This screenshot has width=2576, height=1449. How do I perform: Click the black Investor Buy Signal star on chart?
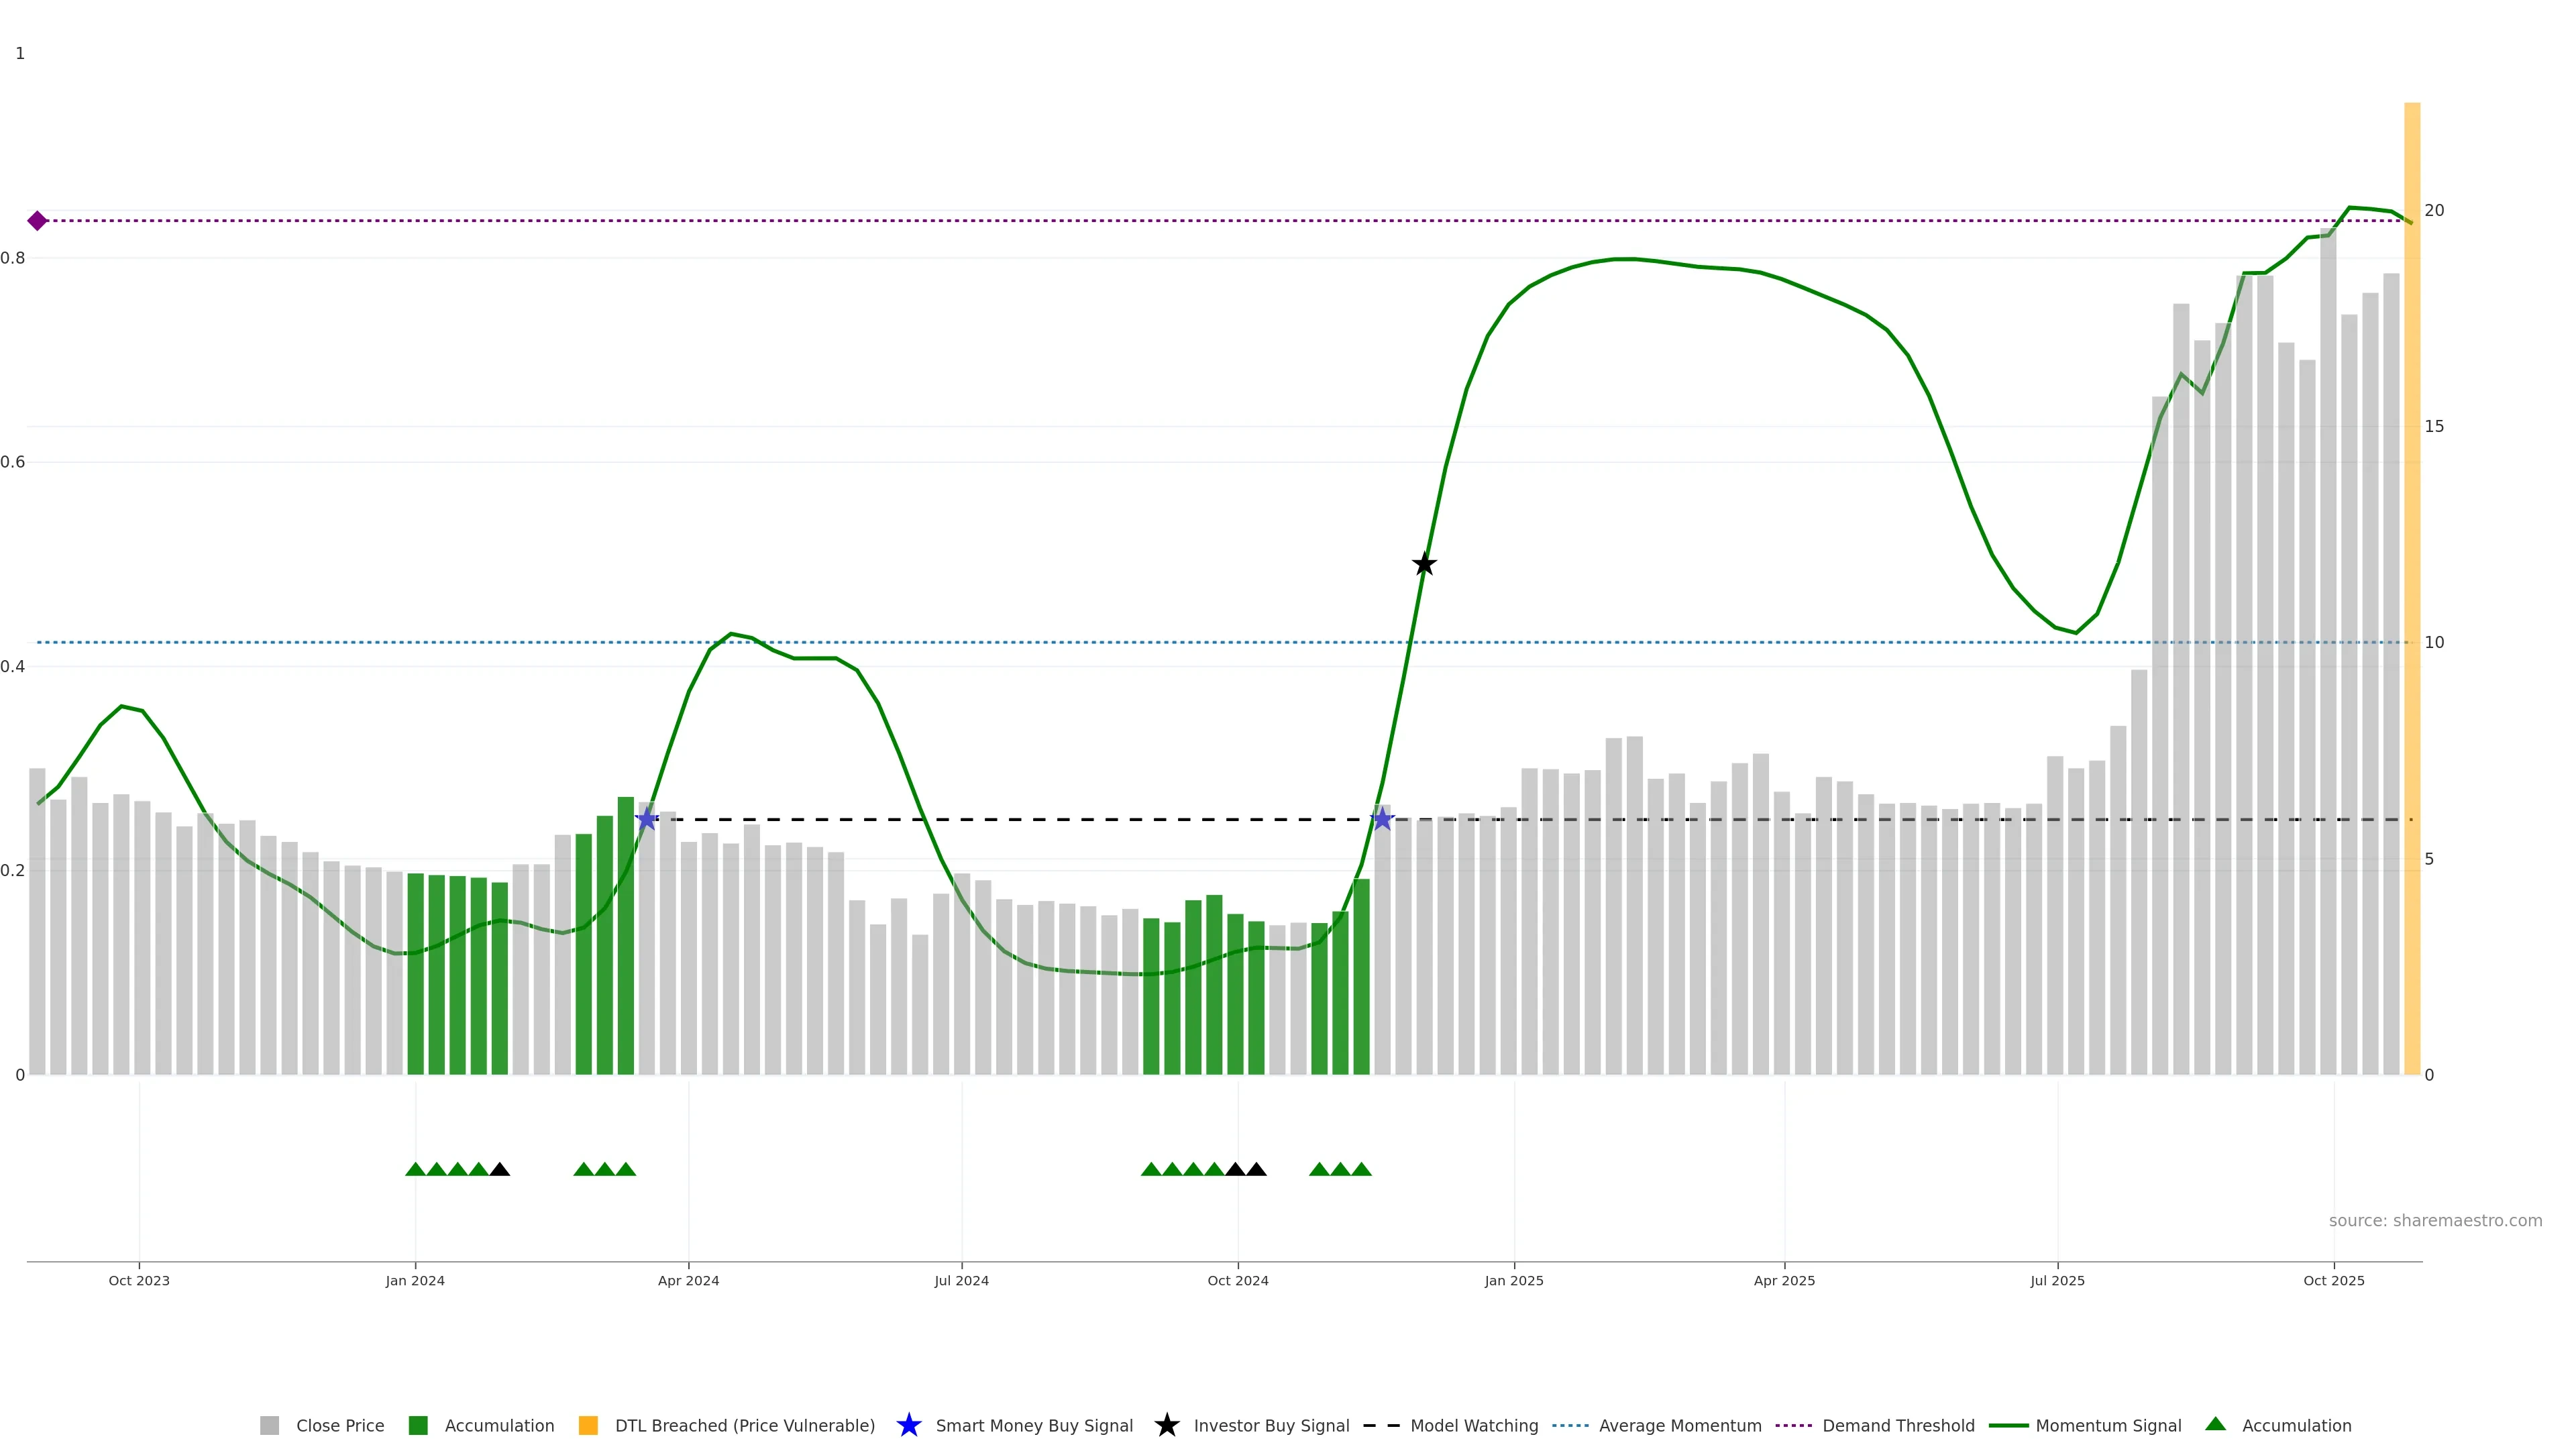1424,565
